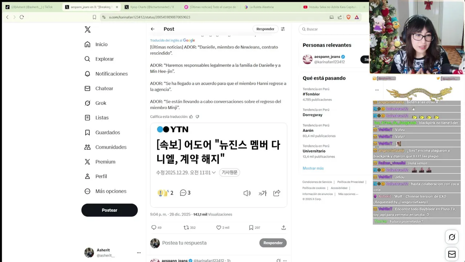
Task: Bookmark page icon in toolbar
Action: [94, 17]
